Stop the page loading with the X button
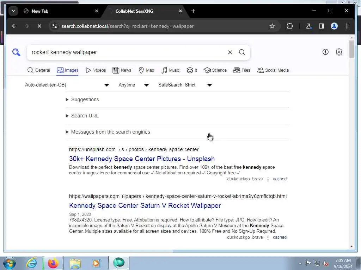This screenshot has height=270, width=361. [39, 26]
